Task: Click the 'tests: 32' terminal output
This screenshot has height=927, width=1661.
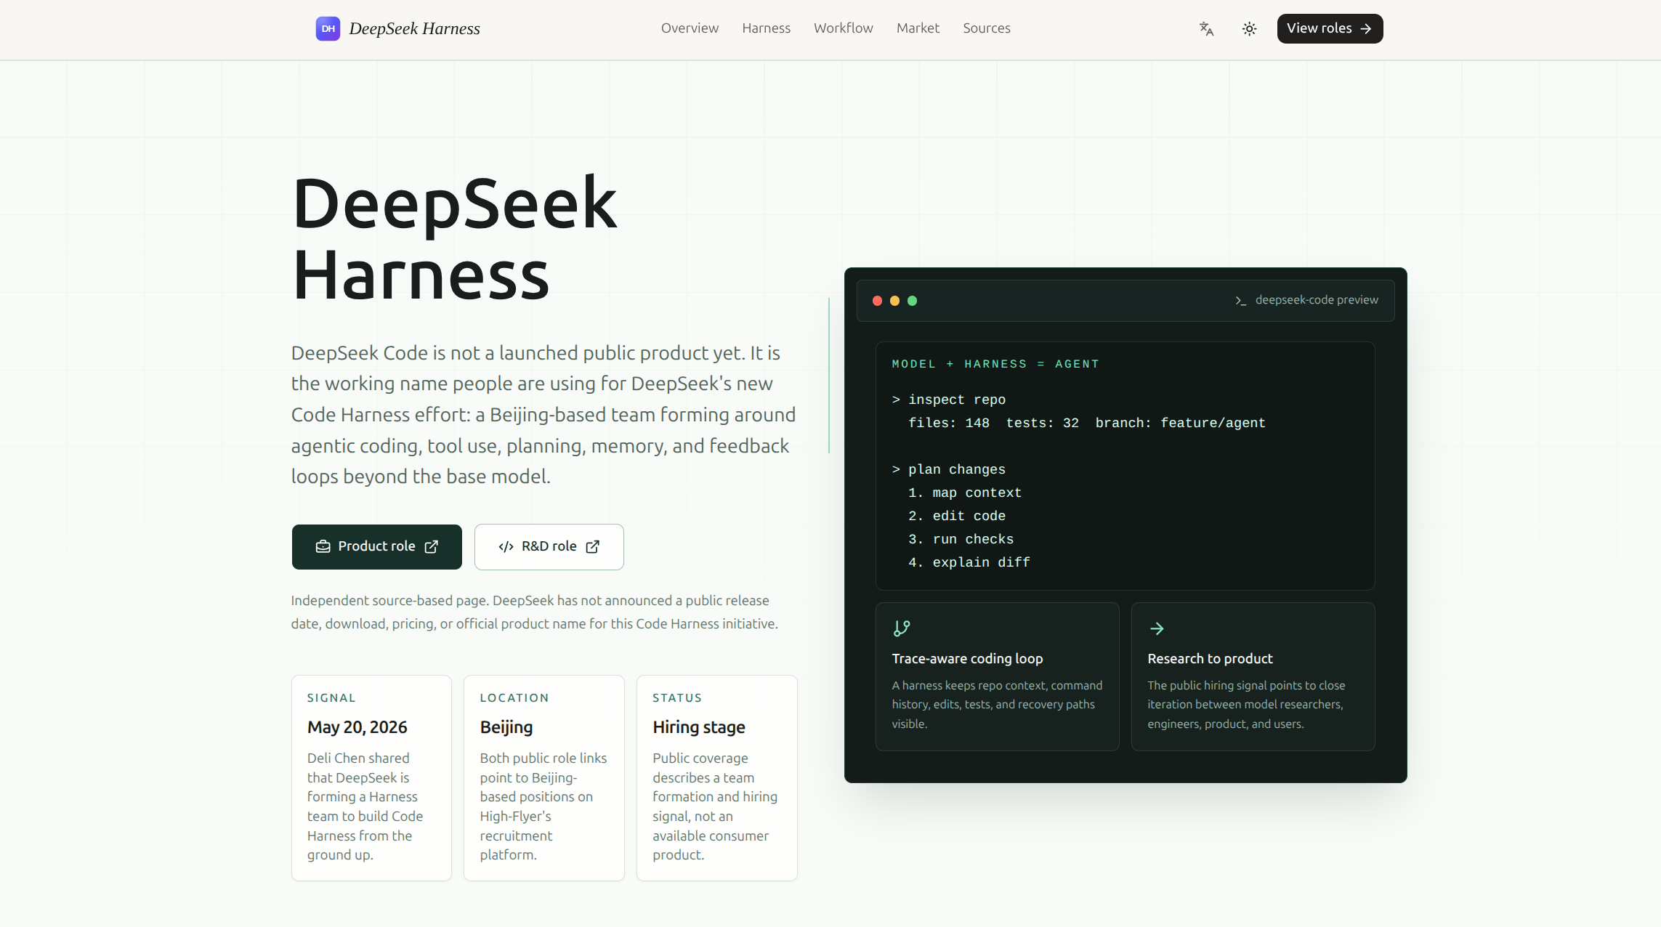Action: click(1042, 423)
